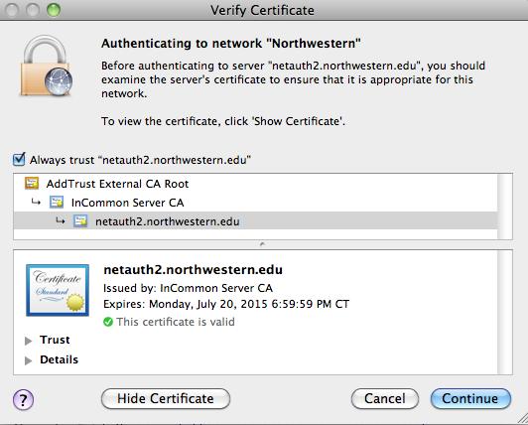Expand the Trust disclosure triangle
This screenshot has width=528, height=425.
28,341
